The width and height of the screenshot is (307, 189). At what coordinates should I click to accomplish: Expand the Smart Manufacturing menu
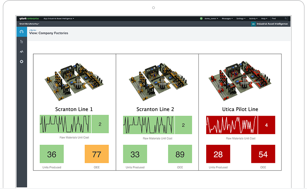coord(29,24)
